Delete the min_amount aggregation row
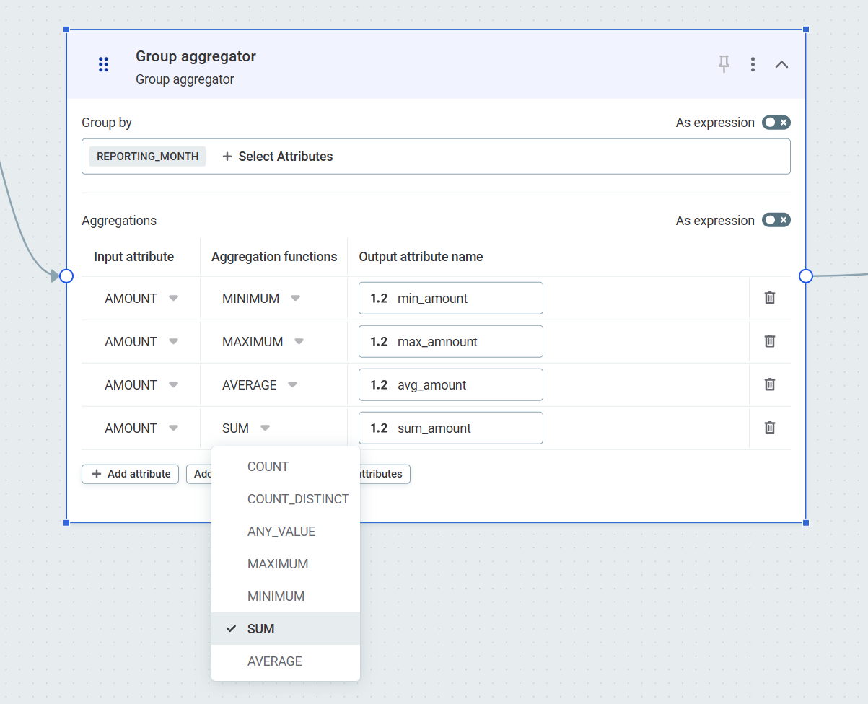This screenshot has width=868, height=704. click(769, 298)
